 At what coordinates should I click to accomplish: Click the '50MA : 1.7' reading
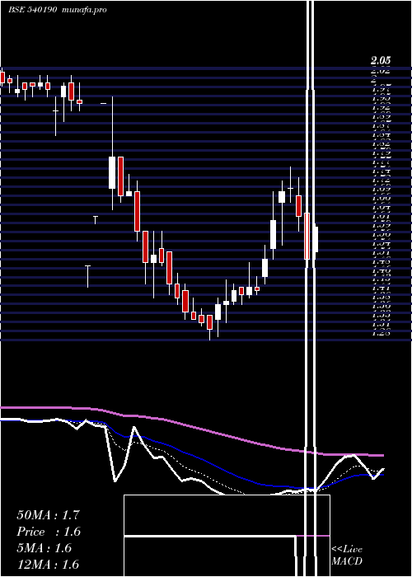tap(48, 515)
